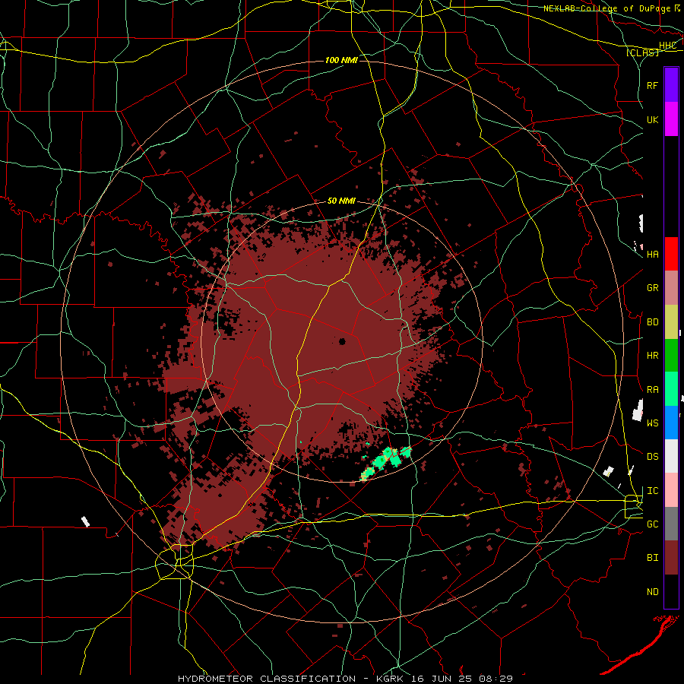
Task: Click the magenta UK legend color swatch
Action: click(x=671, y=119)
